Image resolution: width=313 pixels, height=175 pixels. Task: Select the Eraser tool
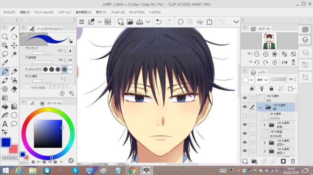click(x=14, y=89)
